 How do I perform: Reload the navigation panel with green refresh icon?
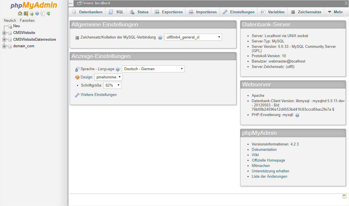(x=48, y=14)
